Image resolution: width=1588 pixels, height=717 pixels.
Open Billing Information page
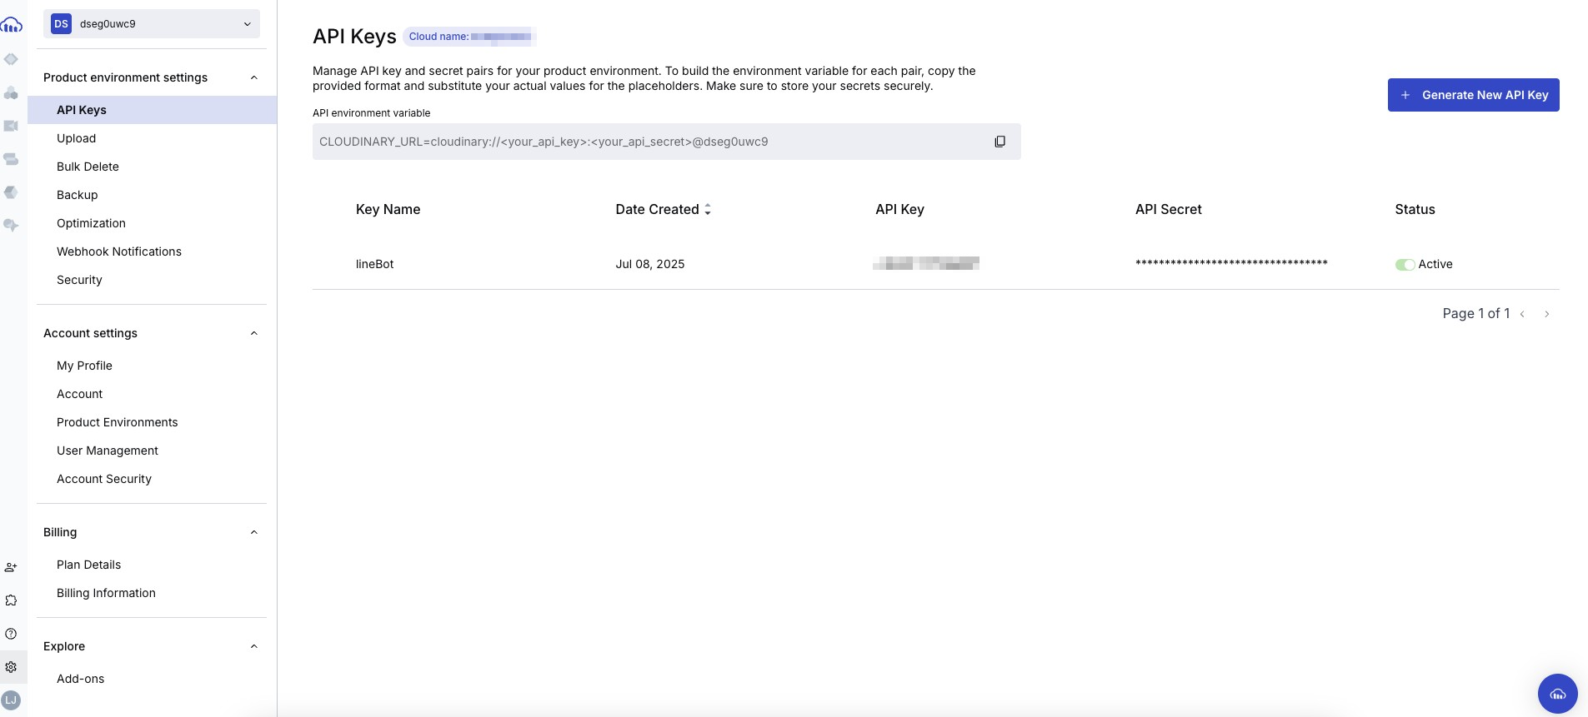106,593
